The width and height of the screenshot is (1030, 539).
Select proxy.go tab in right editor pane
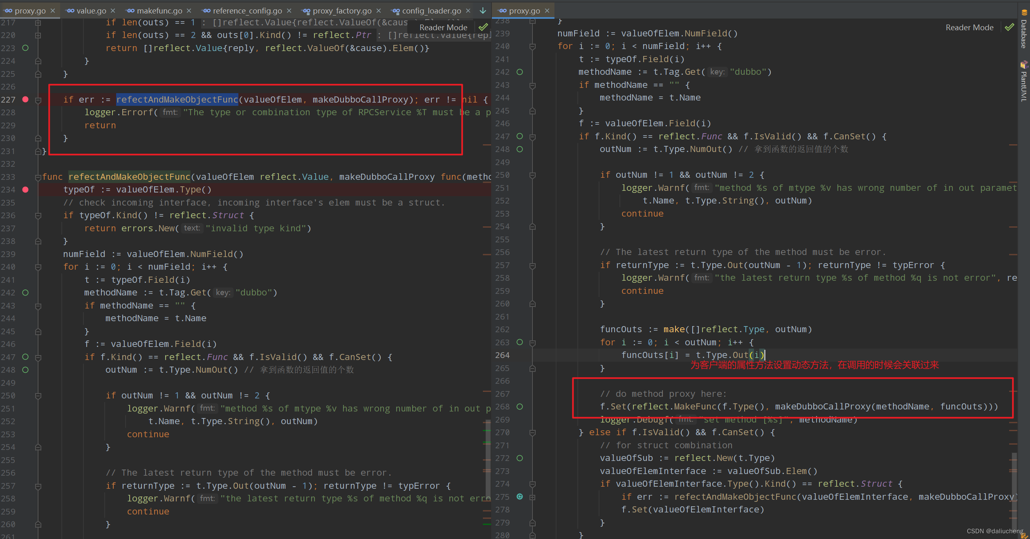click(524, 11)
